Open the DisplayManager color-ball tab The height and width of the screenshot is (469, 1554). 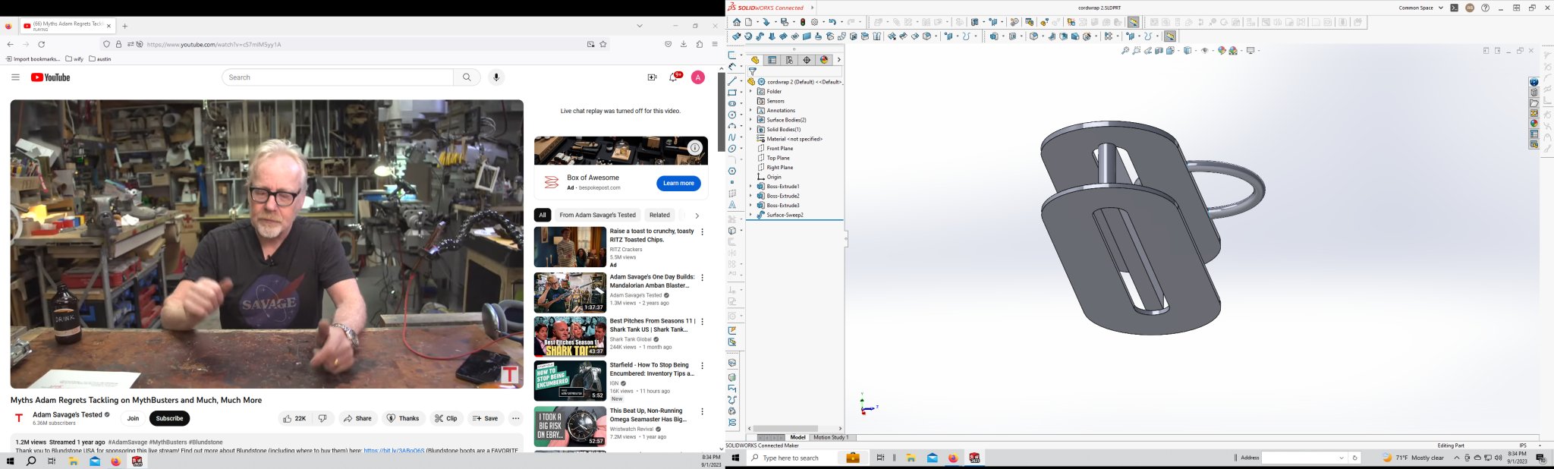[x=824, y=60]
